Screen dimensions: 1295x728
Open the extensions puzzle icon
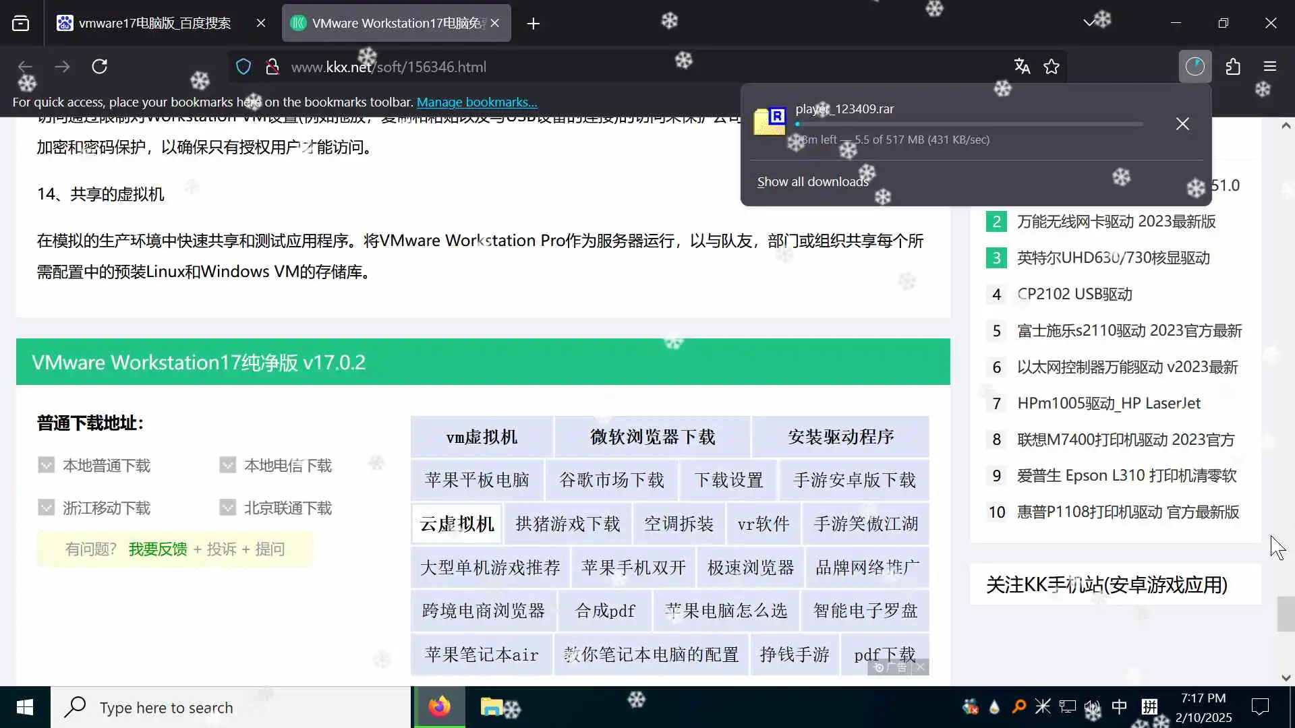coord(1233,67)
